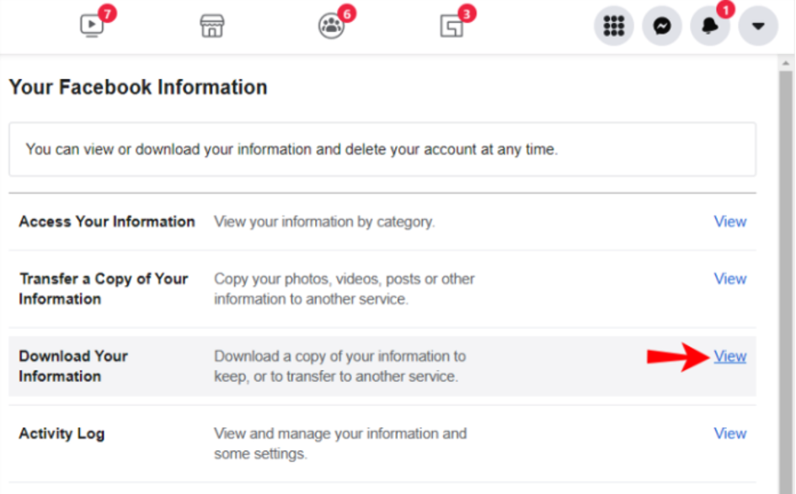Open the notifications bell icon
796x494 pixels.
(710, 26)
